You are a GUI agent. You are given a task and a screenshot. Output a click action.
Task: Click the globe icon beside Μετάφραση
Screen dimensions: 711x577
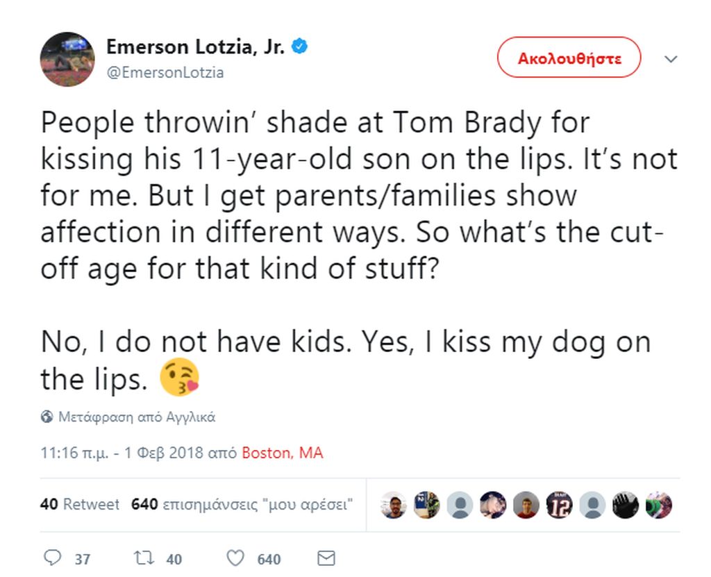click(x=47, y=417)
